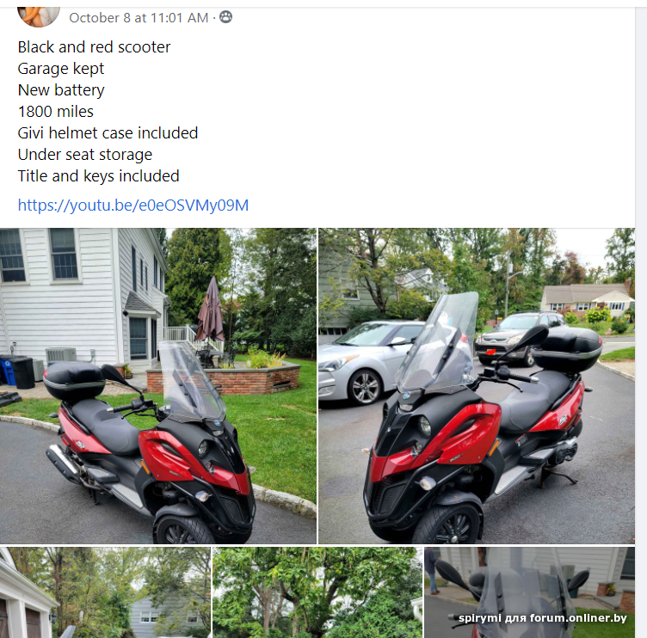Viewport: 647px width, 638px height.
Task: Click the 'Under seat storage' line
Action: pyautogui.click(x=85, y=154)
